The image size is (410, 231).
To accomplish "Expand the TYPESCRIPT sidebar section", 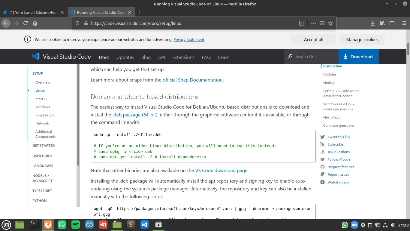I will pos(42,191).
